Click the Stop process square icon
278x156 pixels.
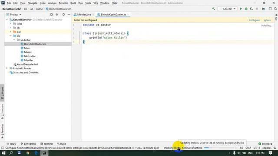(x=257, y=9)
